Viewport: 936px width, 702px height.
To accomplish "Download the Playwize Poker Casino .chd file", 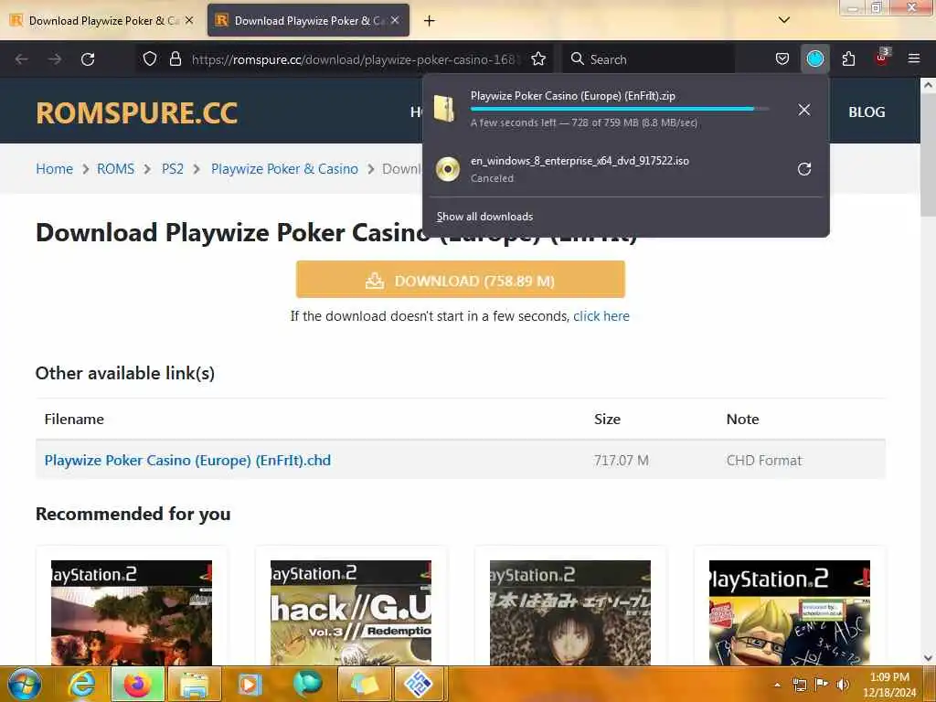I will (x=187, y=461).
